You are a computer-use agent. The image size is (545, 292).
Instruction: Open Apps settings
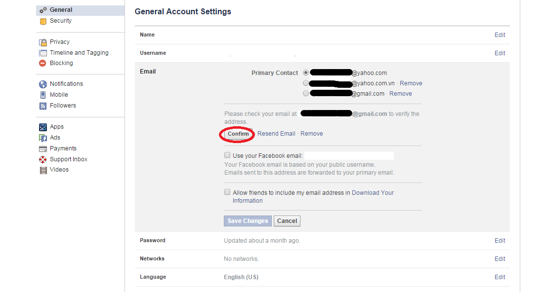pos(57,127)
